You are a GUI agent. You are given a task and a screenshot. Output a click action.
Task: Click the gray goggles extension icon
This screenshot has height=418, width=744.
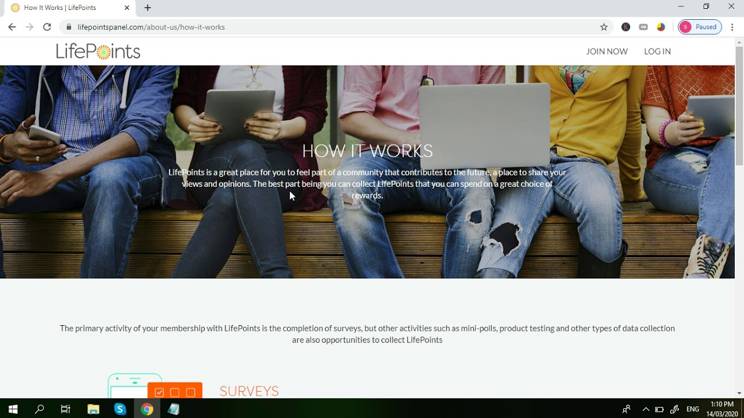coord(643,27)
